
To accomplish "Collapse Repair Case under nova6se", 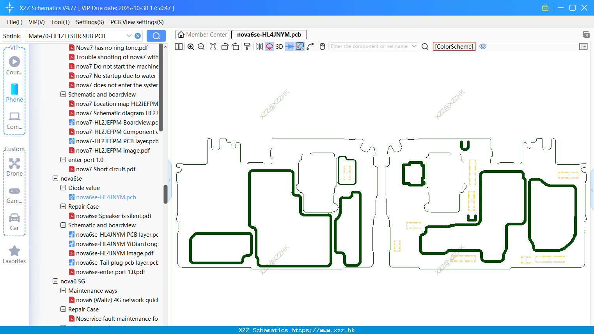I will pyautogui.click(x=63, y=206).
